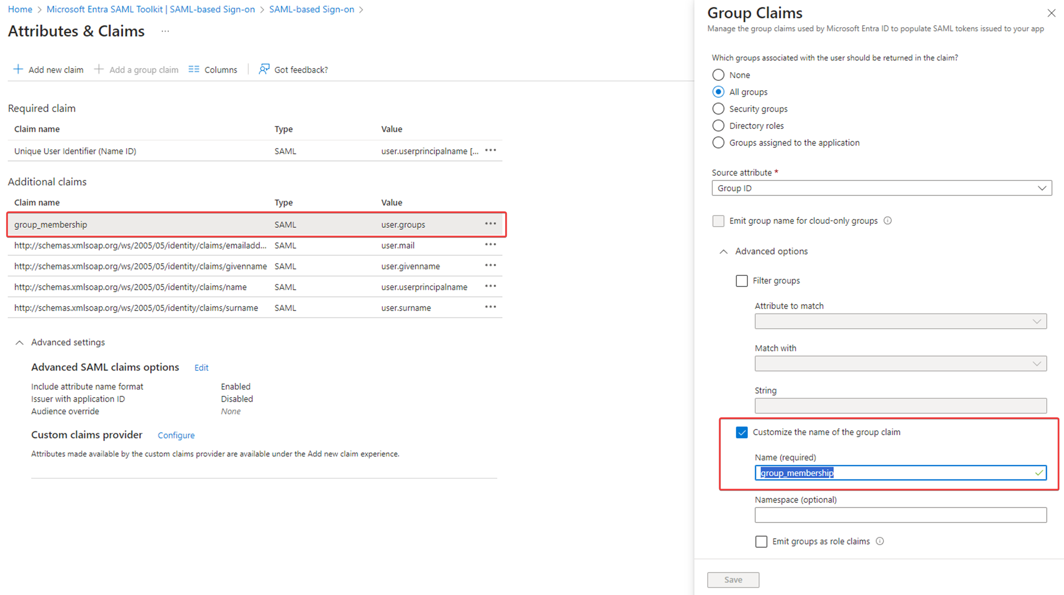Screen dimensions: 1064x595
Task: Select the Security groups radio option
Action: point(718,109)
